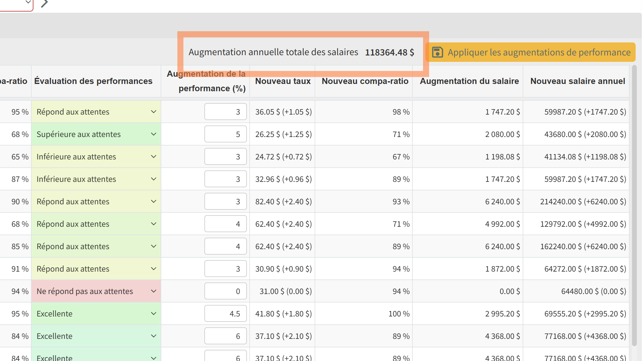Click the total amount 118364.48 $

pos(390,52)
